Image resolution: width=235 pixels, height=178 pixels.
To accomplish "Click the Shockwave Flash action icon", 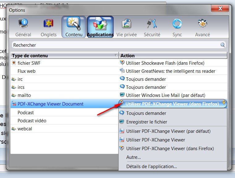I will tap(122, 63).
